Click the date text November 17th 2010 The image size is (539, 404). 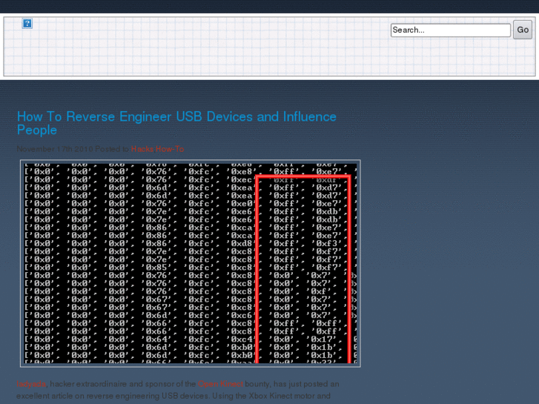tap(55, 149)
